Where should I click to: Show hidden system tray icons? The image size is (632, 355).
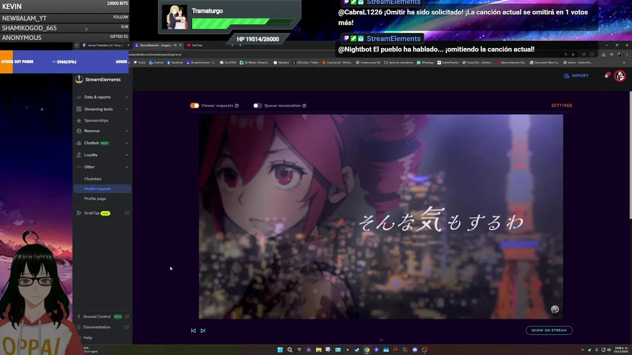pyautogui.click(x=582, y=350)
